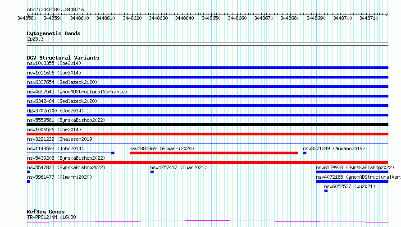Viewport: 401px width, 227px height.
Task: Click small blue block under nsv4757417
Action: (x=152, y=172)
